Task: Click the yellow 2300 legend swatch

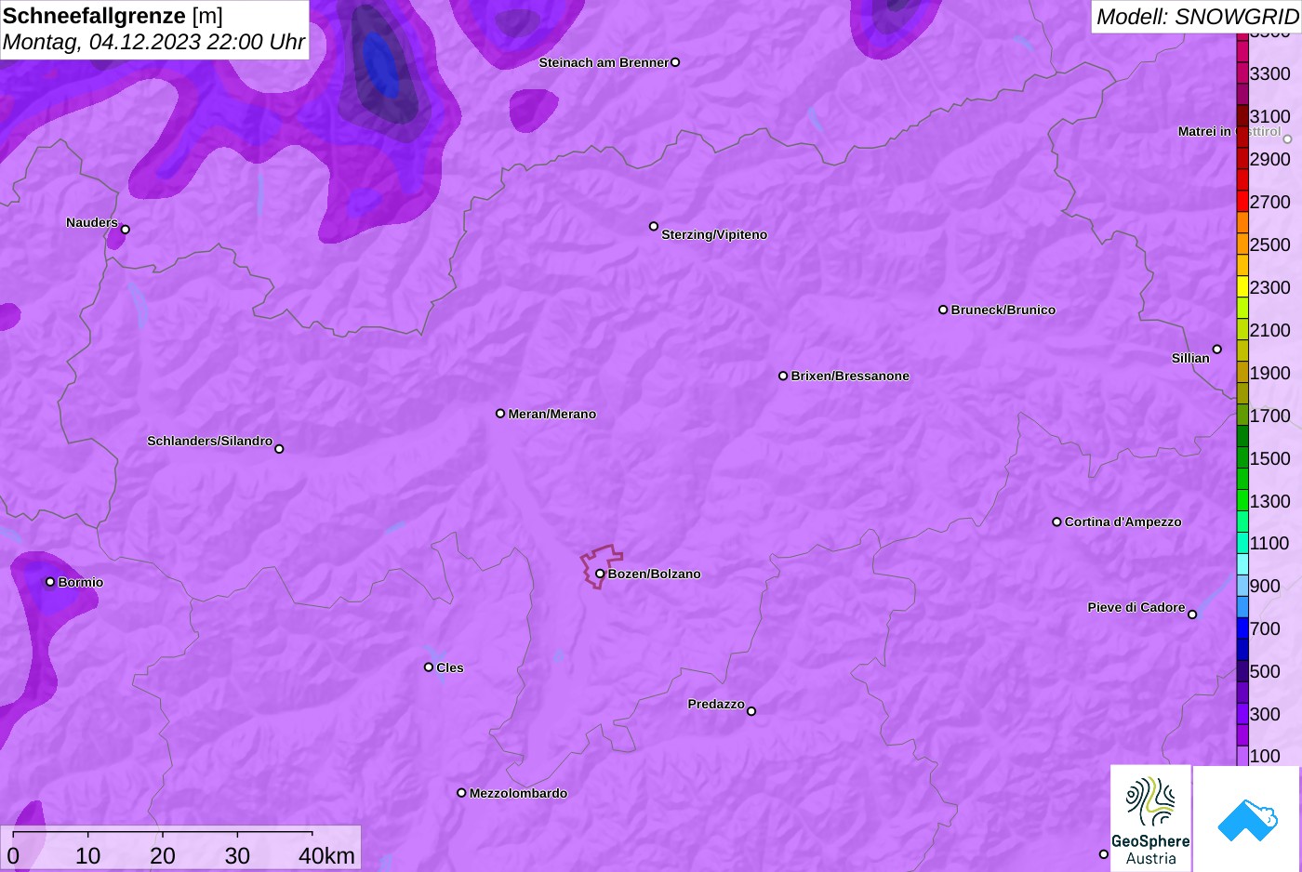Action: tap(1242, 286)
